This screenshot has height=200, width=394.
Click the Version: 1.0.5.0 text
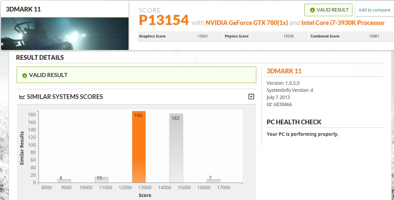point(283,83)
